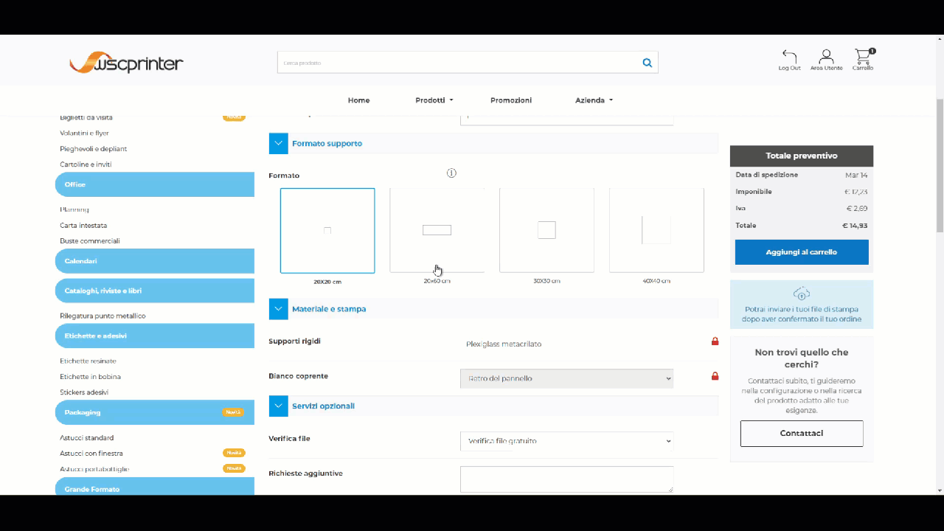Select the 20x60 cm format

tap(437, 231)
